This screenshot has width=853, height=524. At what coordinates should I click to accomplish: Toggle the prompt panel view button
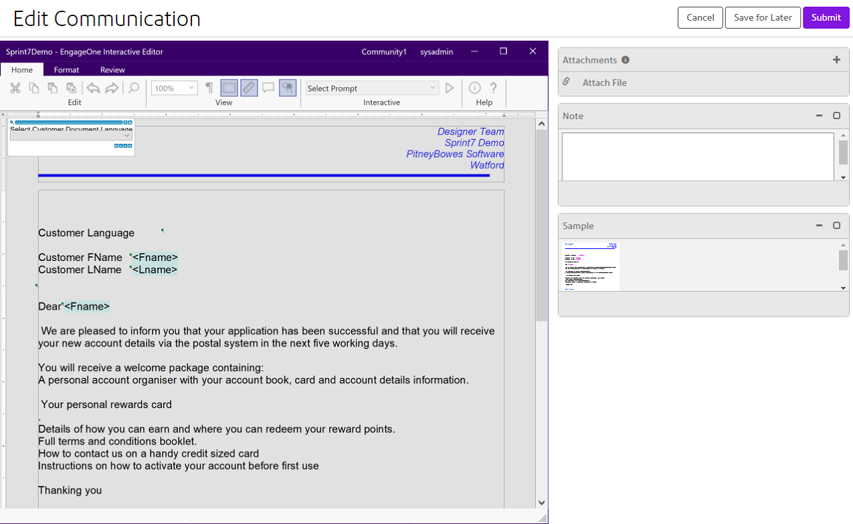[x=288, y=88]
